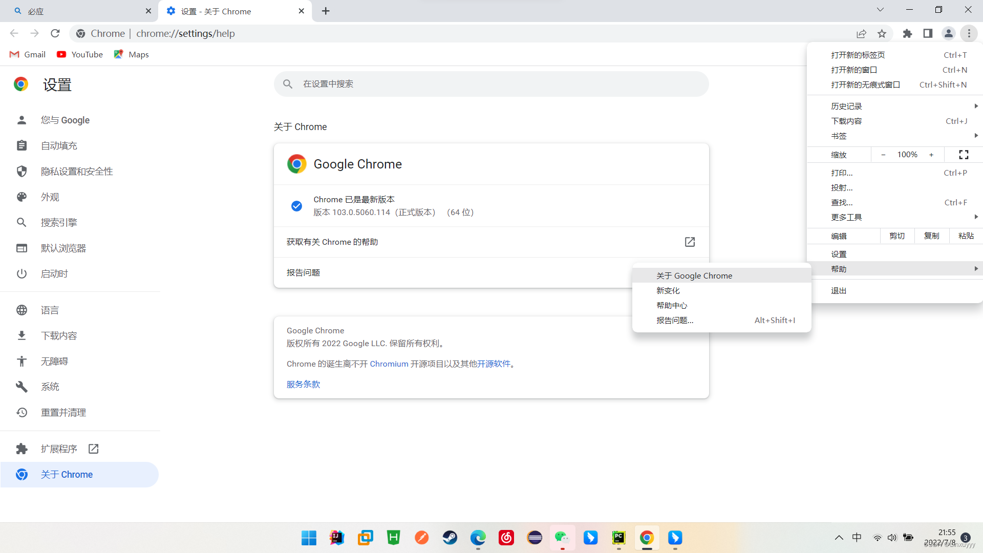Click the Chrome three-dot menu icon
This screenshot has width=983, height=553.
(x=969, y=33)
